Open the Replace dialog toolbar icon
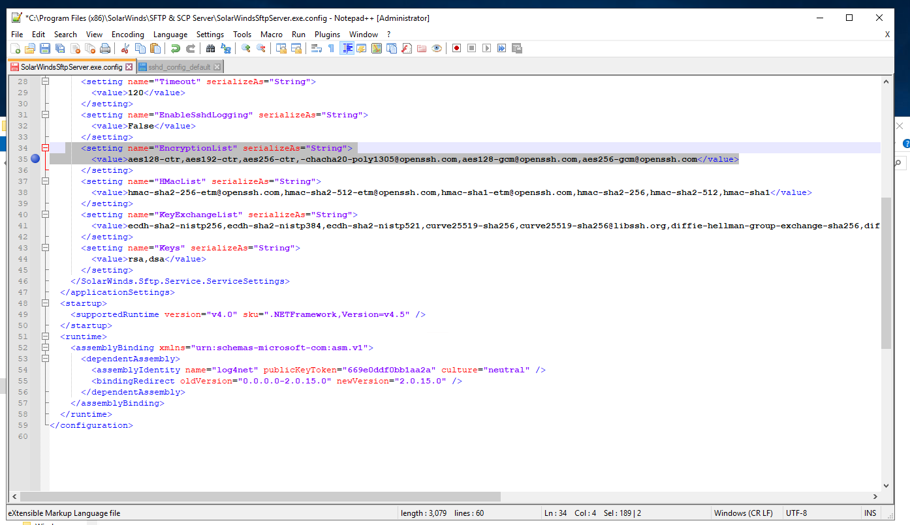 click(225, 48)
